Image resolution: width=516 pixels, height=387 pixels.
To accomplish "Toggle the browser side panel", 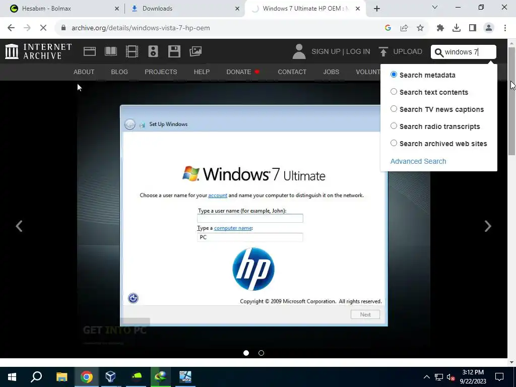I will pos(473,28).
